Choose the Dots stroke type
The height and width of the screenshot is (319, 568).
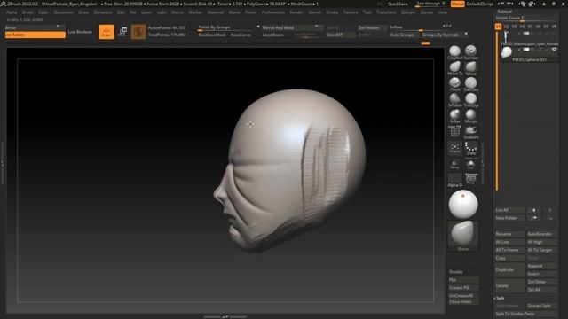coord(471,148)
